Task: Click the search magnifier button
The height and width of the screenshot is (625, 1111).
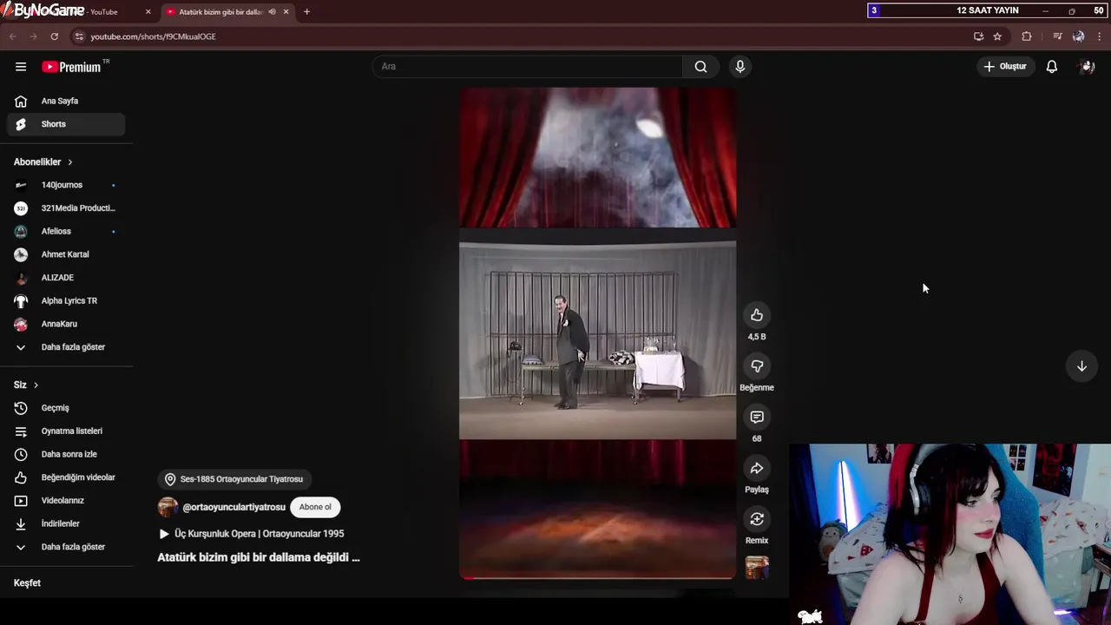Action: [x=700, y=67]
